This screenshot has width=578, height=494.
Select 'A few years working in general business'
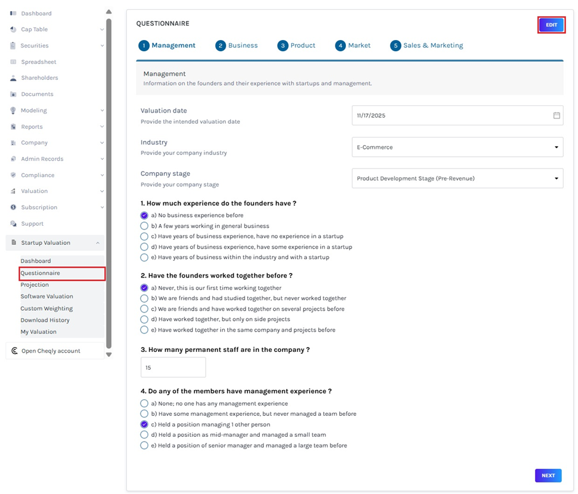(144, 226)
